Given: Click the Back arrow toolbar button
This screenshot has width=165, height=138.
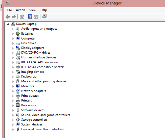Looking at the screenshot, I should pyautogui.click(x=8, y=17).
